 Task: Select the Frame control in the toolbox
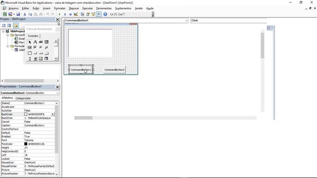(x=30, y=53)
